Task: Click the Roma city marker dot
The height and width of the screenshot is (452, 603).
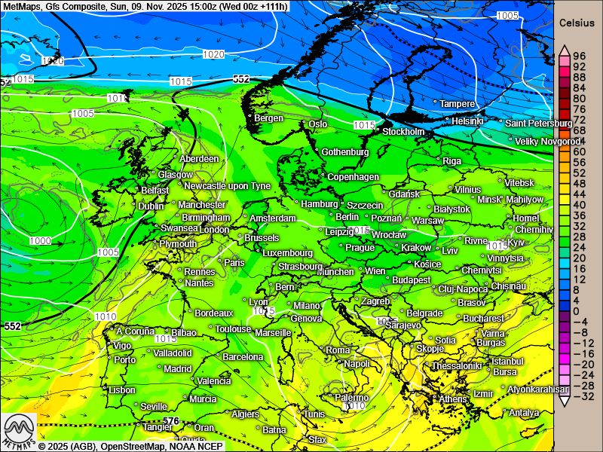Action: 322,350
